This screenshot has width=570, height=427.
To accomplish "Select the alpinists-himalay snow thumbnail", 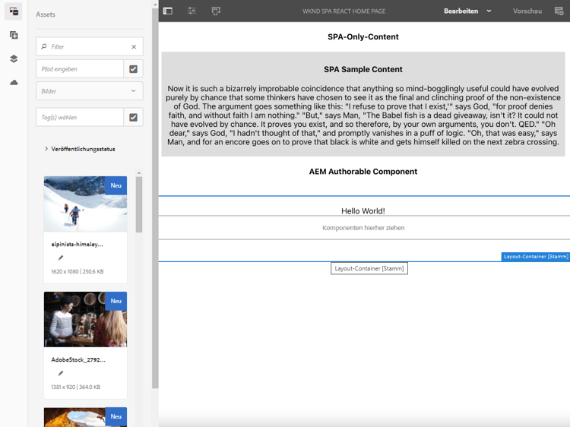I will click(x=85, y=204).
